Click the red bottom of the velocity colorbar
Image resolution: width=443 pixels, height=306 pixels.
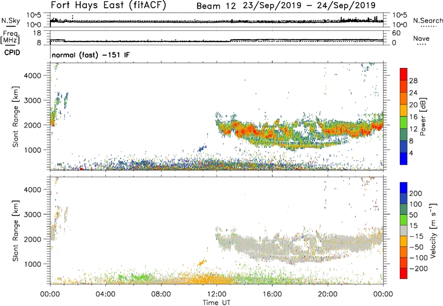tap(404, 273)
